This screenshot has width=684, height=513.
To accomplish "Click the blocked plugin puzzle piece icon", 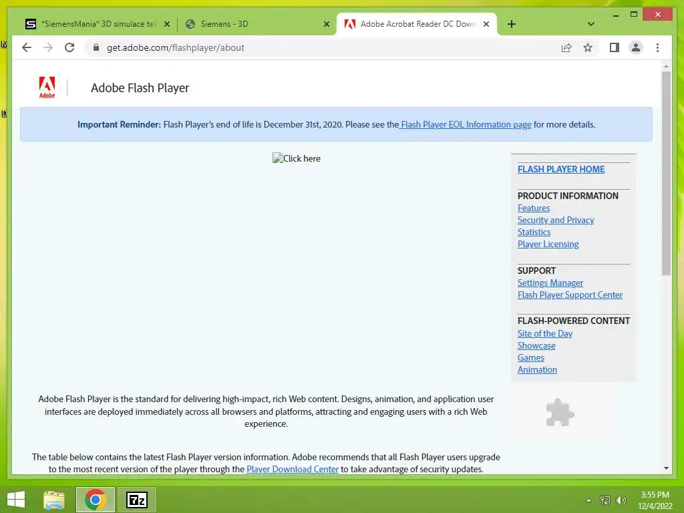I will click(560, 412).
